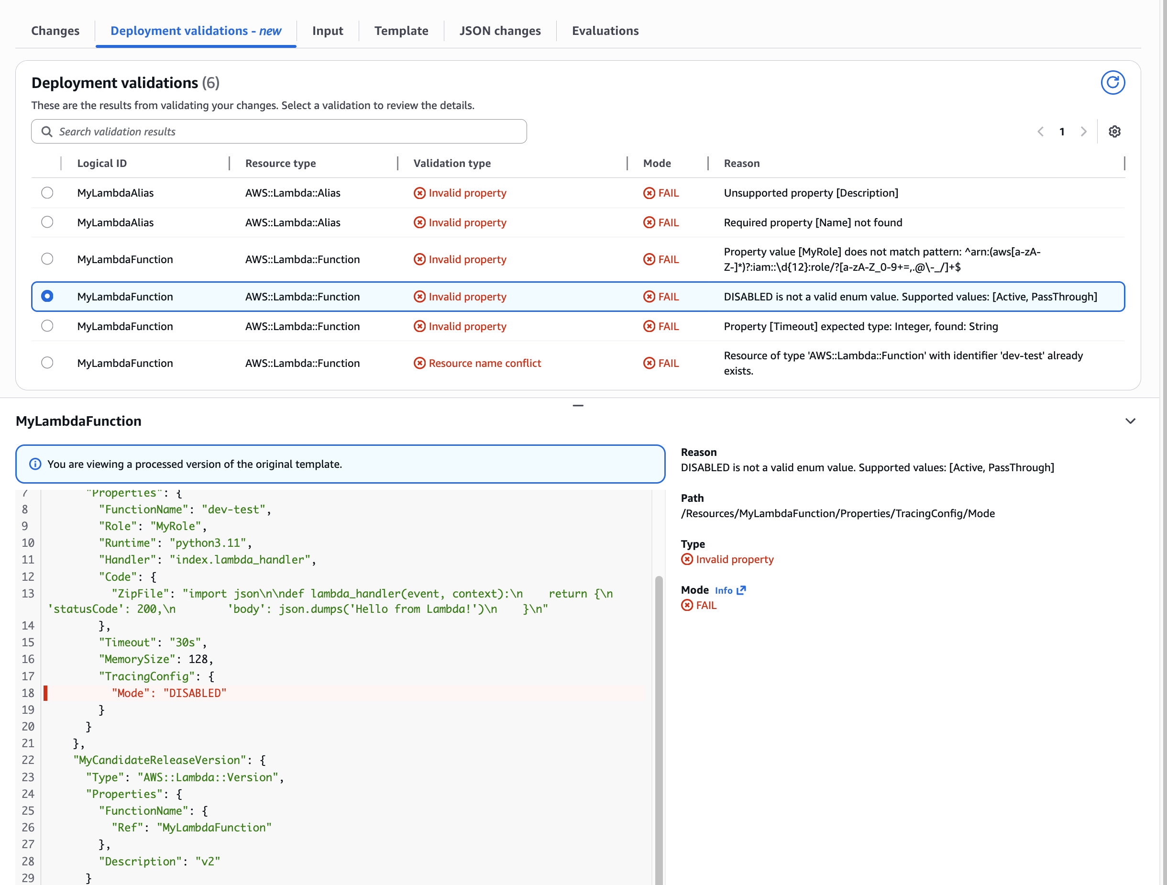The image size is (1167, 885).
Task: Open the Info link next to Mode
Action: pos(724,590)
